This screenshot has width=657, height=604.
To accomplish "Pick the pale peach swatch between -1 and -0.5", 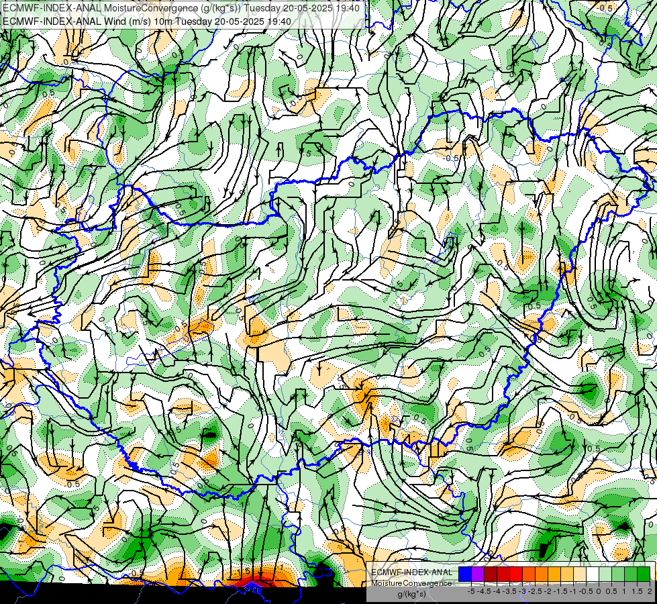I will pyautogui.click(x=580, y=574).
